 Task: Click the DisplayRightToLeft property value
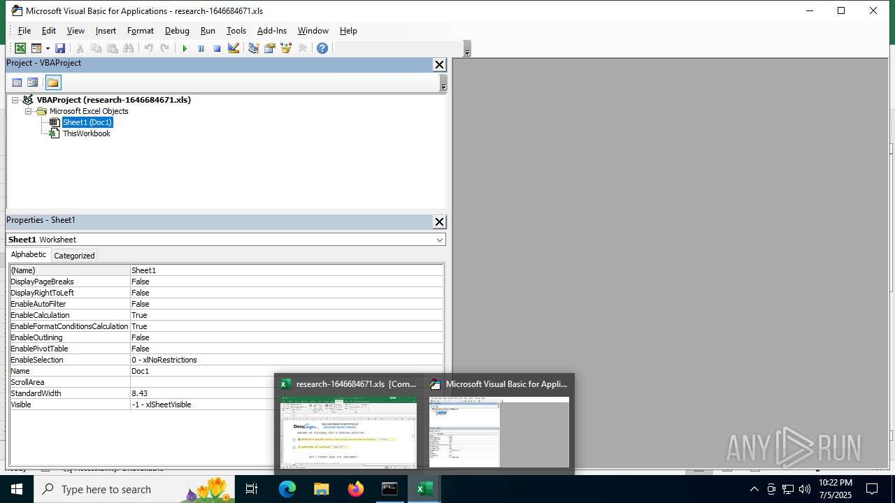[x=287, y=293]
